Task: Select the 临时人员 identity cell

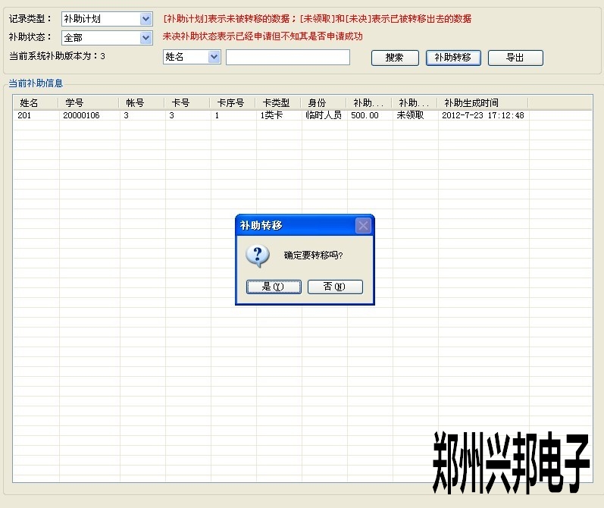Action: pyautogui.click(x=324, y=115)
